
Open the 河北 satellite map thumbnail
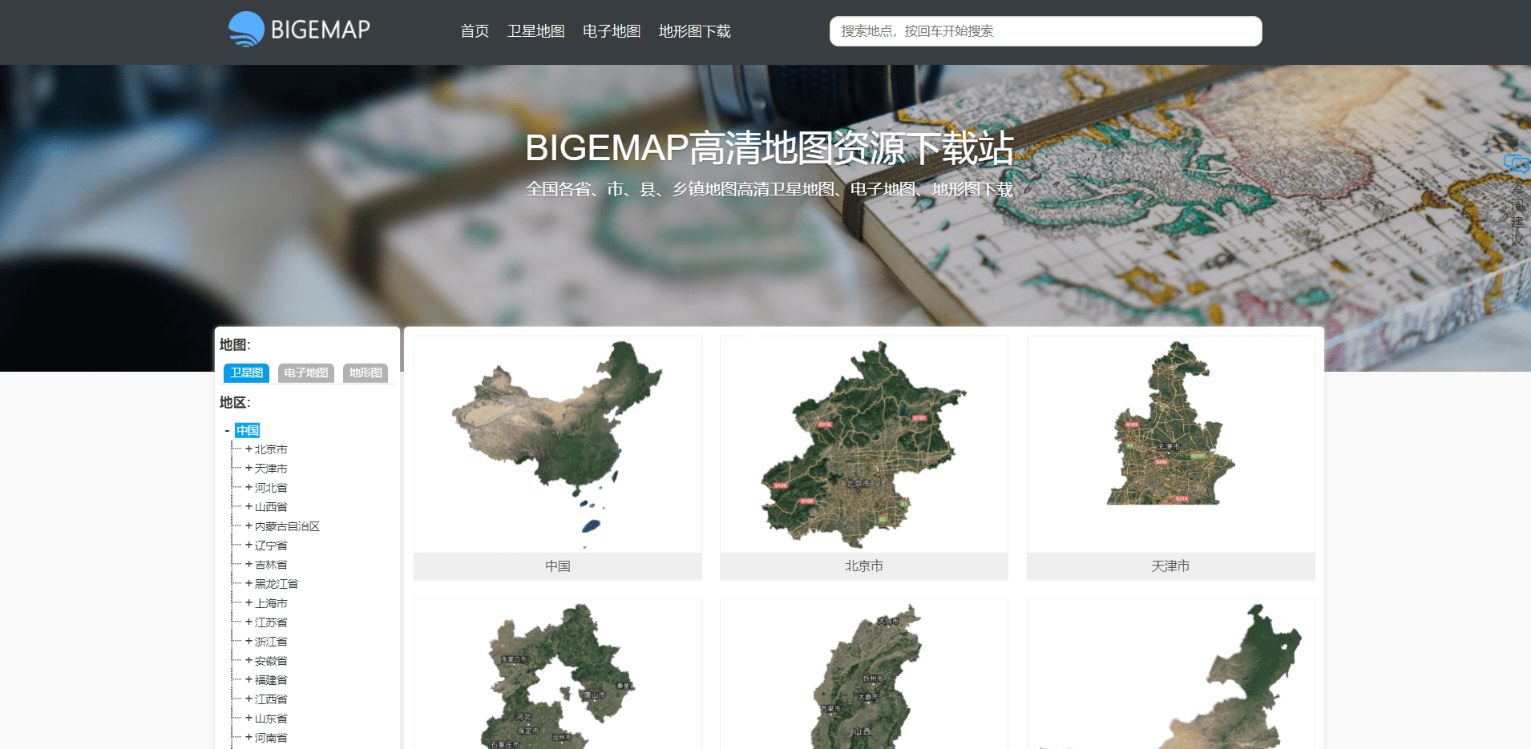click(558, 675)
